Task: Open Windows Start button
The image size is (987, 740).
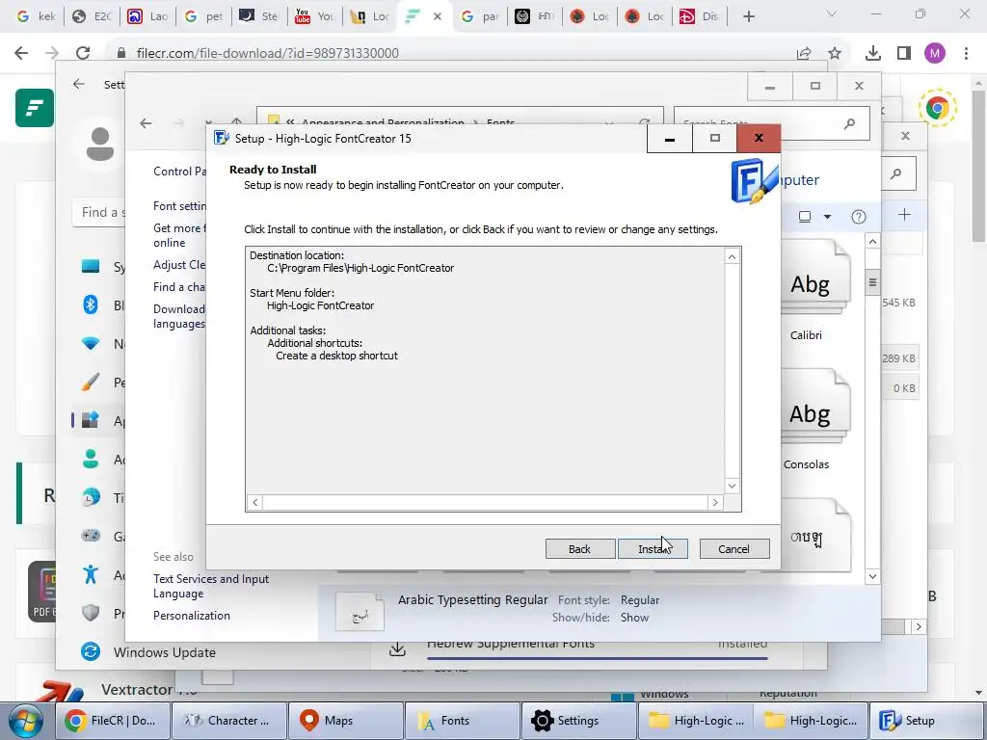Action: point(25,721)
